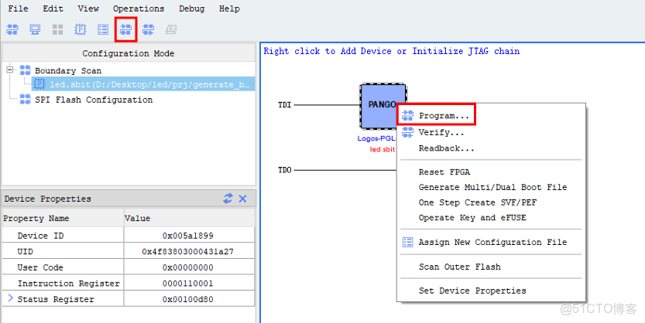Image resolution: width=645 pixels, height=323 pixels.
Task: Click the TDO label
Action: (x=285, y=170)
